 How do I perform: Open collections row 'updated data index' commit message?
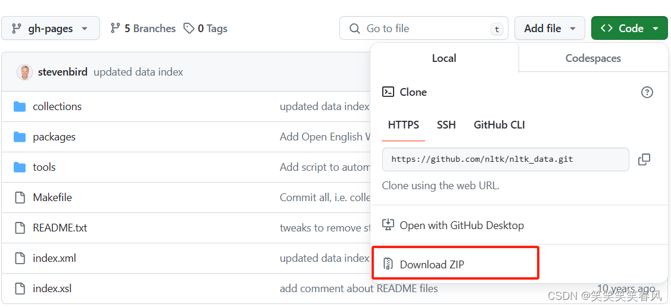tap(324, 106)
